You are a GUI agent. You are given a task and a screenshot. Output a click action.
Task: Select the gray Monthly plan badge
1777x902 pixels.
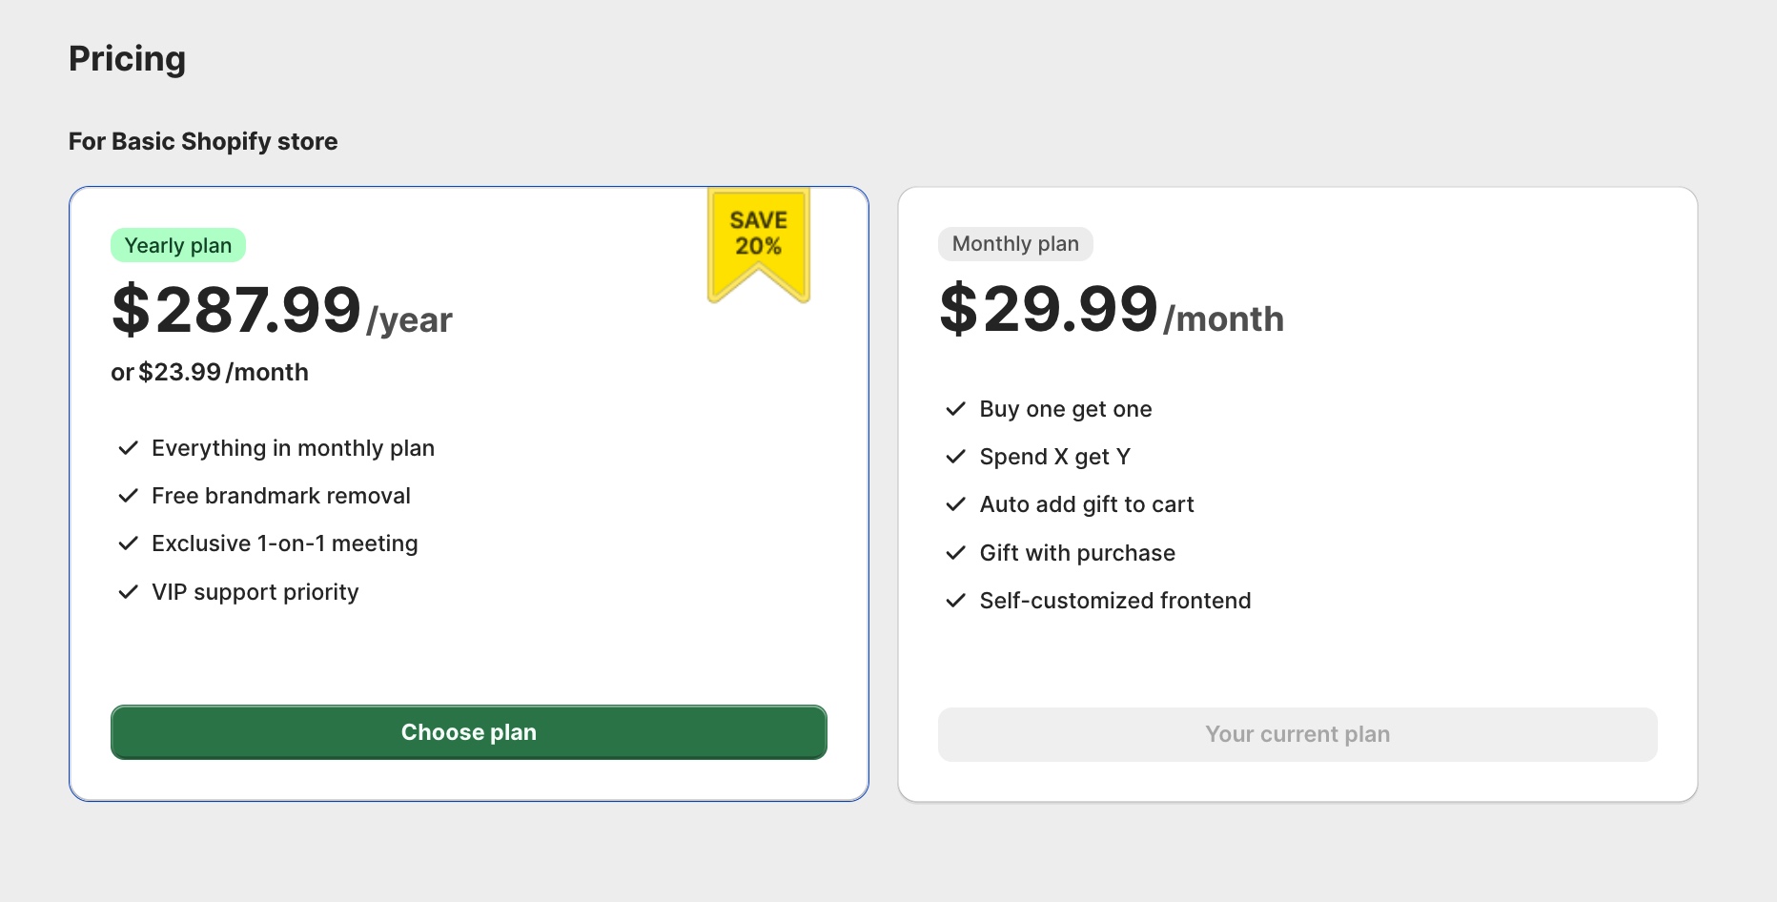pos(1015,243)
